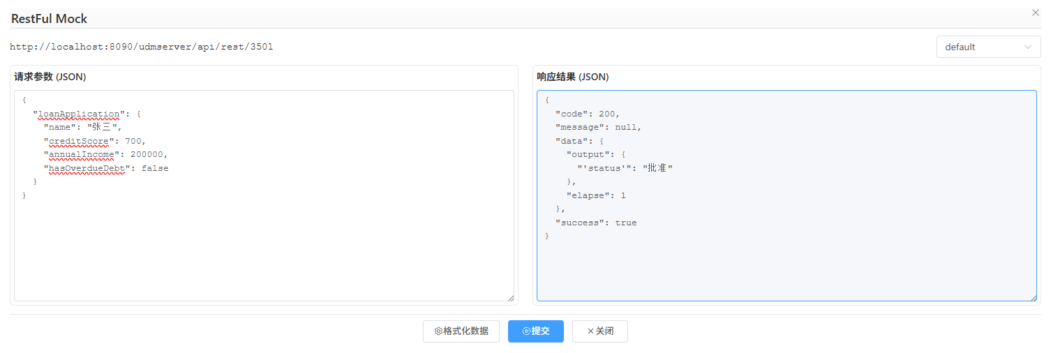Open the default environment dropdown
1051x353 pixels.
(x=980, y=47)
